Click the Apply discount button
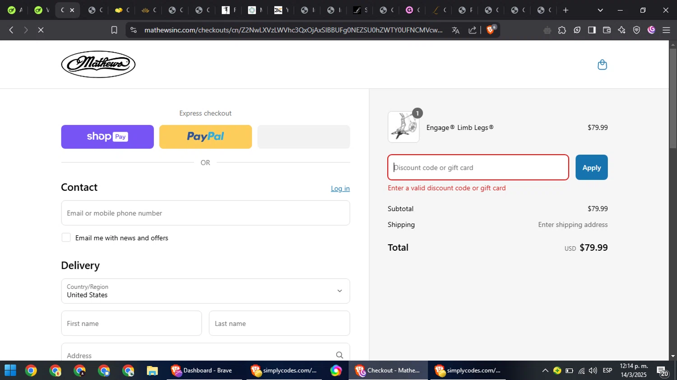This screenshot has width=677, height=380. pyautogui.click(x=591, y=167)
